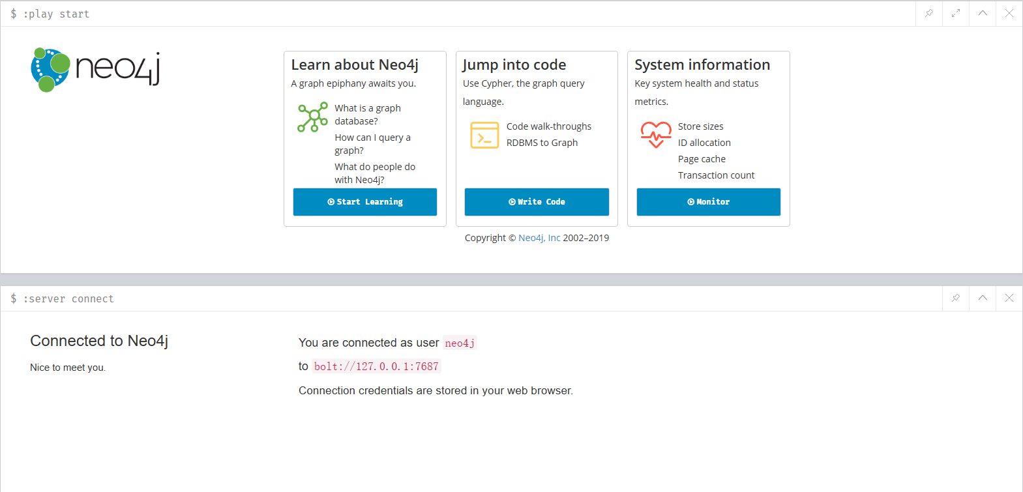Pin the :play start frame
The height and width of the screenshot is (492, 1023).
929,13
